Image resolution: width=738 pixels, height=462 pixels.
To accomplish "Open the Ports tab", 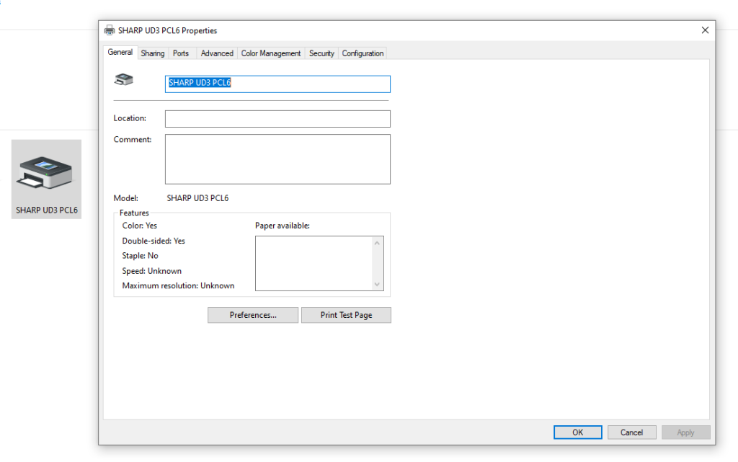I will pos(181,53).
